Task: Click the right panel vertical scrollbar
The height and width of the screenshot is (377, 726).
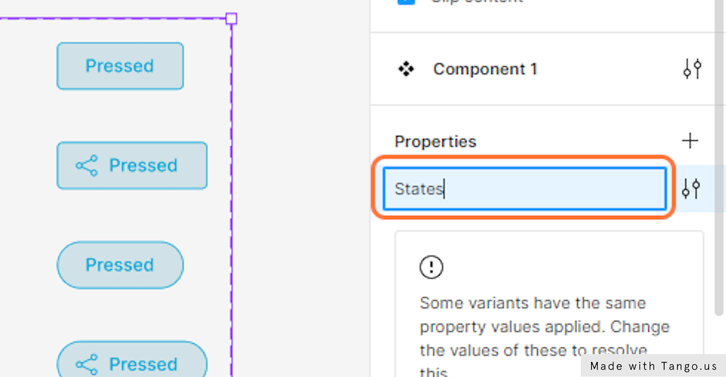Action: (719, 157)
